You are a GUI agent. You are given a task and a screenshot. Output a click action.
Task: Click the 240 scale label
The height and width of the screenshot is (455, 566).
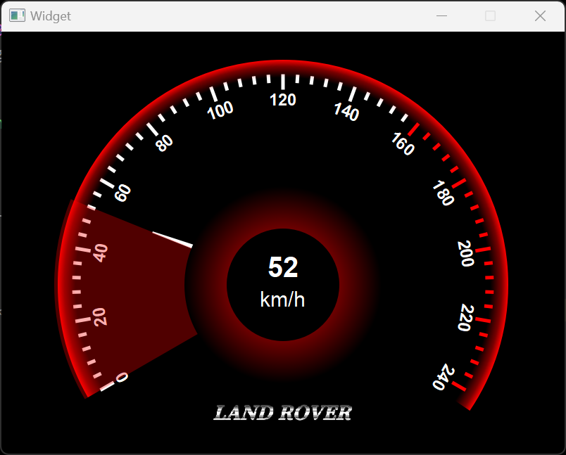point(444,377)
